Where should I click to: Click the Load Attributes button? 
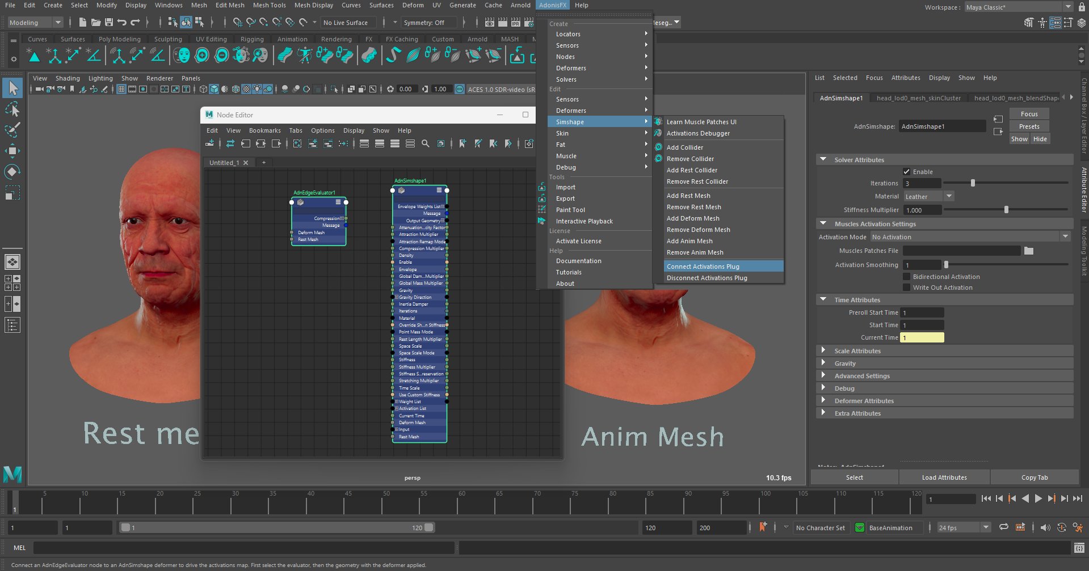[944, 477]
